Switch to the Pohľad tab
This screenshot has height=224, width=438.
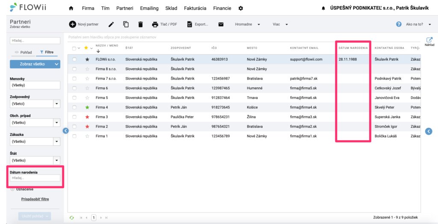[23, 52]
